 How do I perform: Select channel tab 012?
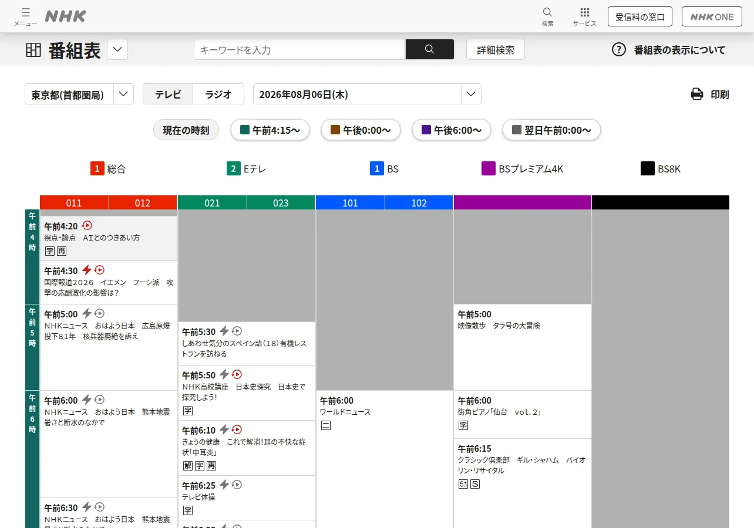[143, 203]
